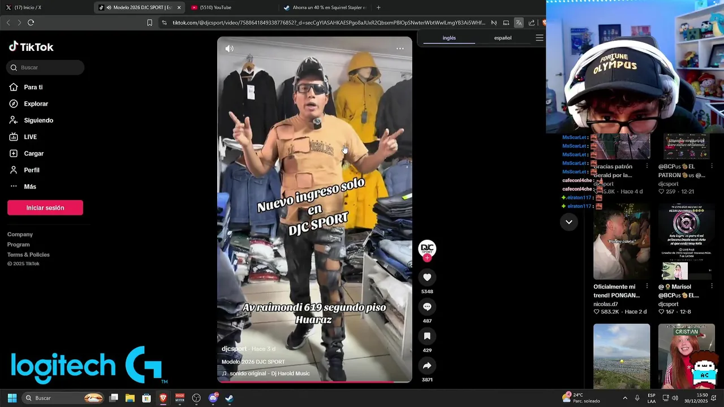Select inglés in the translate bar

[x=449, y=38]
